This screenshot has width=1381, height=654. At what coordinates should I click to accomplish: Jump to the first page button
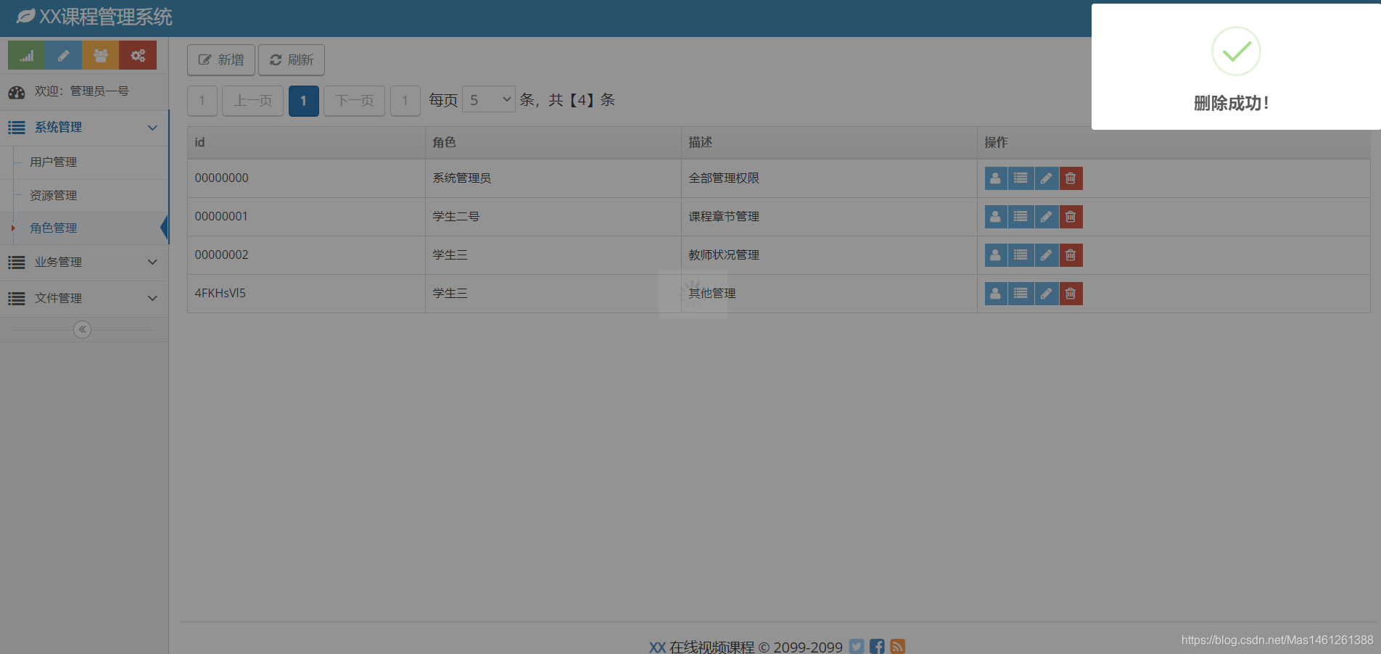tap(202, 101)
